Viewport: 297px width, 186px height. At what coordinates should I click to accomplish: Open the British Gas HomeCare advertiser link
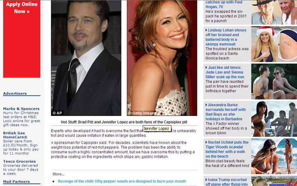pyautogui.click(x=15, y=135)
